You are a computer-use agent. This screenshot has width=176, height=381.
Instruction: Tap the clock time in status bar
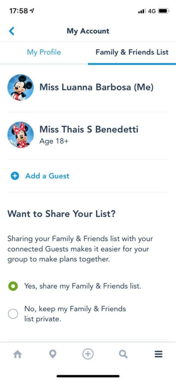coord(18,11)
